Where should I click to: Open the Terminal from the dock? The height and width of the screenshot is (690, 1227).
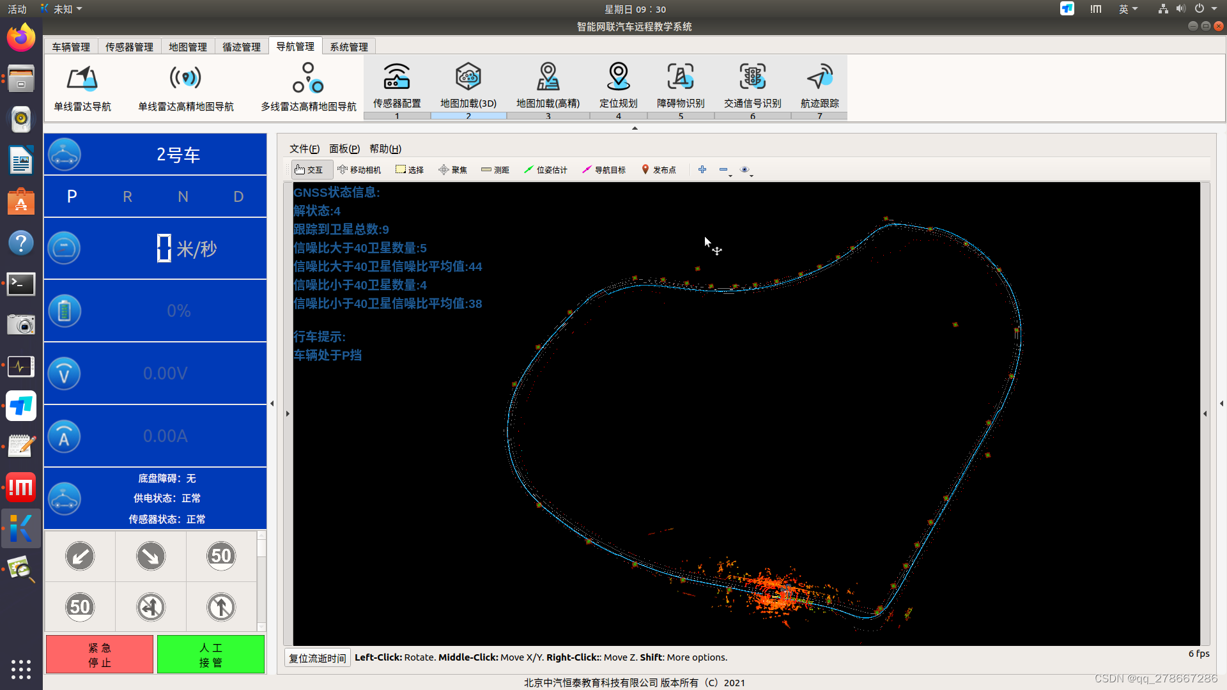click(21, 284)
